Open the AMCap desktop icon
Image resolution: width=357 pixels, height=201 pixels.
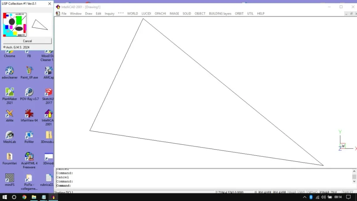click(x=49, y=73)
